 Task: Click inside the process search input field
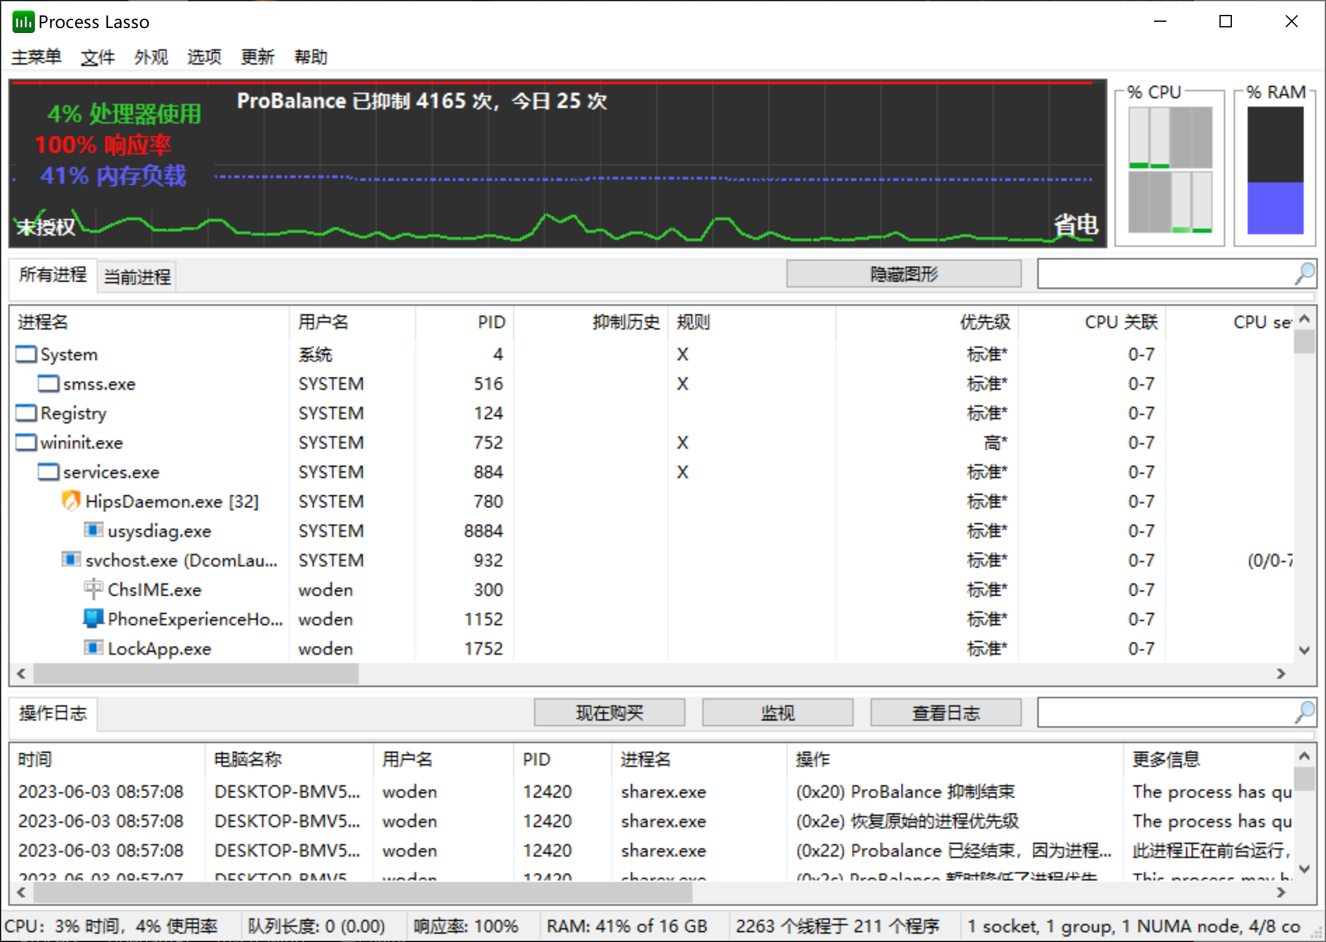(1165, 274)
